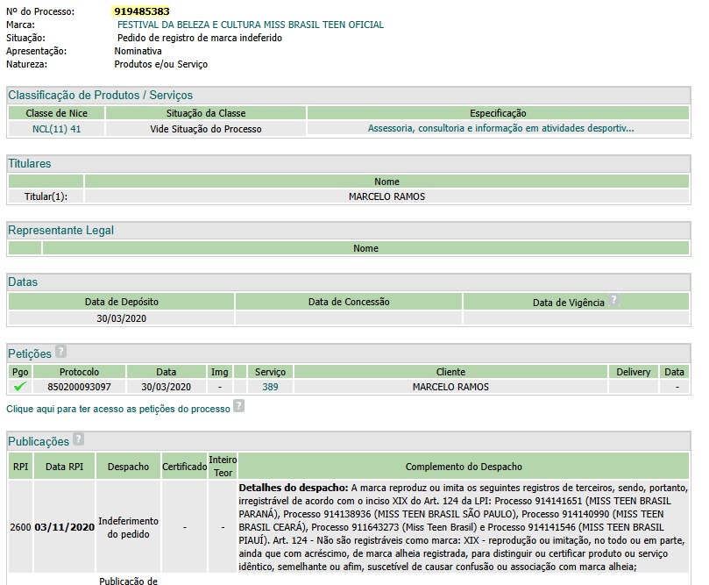709x585 pixels.
Task: Click the 'Protocolo' column header
Action: [x=79, y=372]
